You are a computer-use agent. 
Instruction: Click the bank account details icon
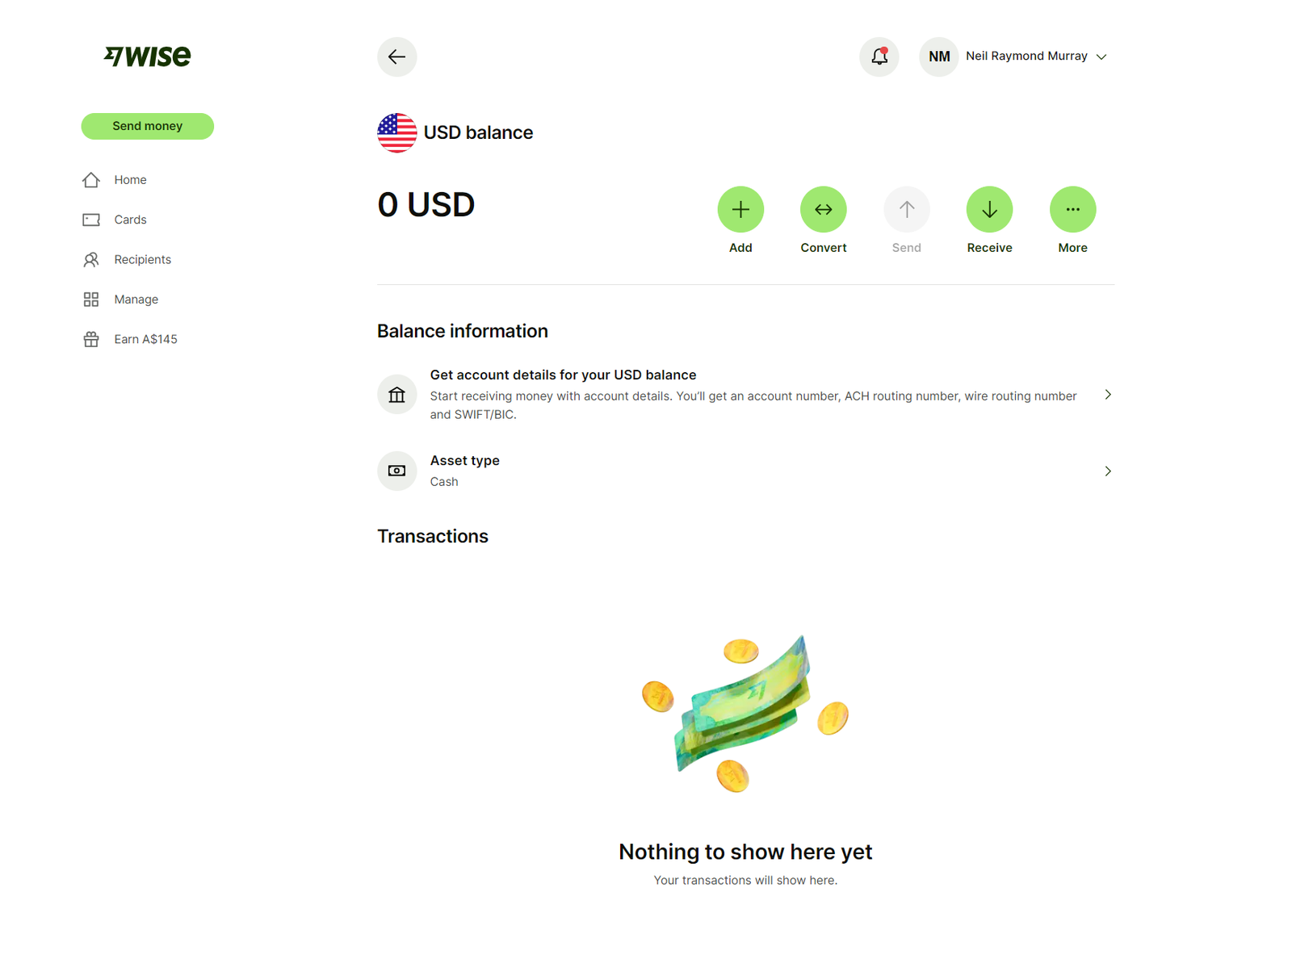point(396,395)
